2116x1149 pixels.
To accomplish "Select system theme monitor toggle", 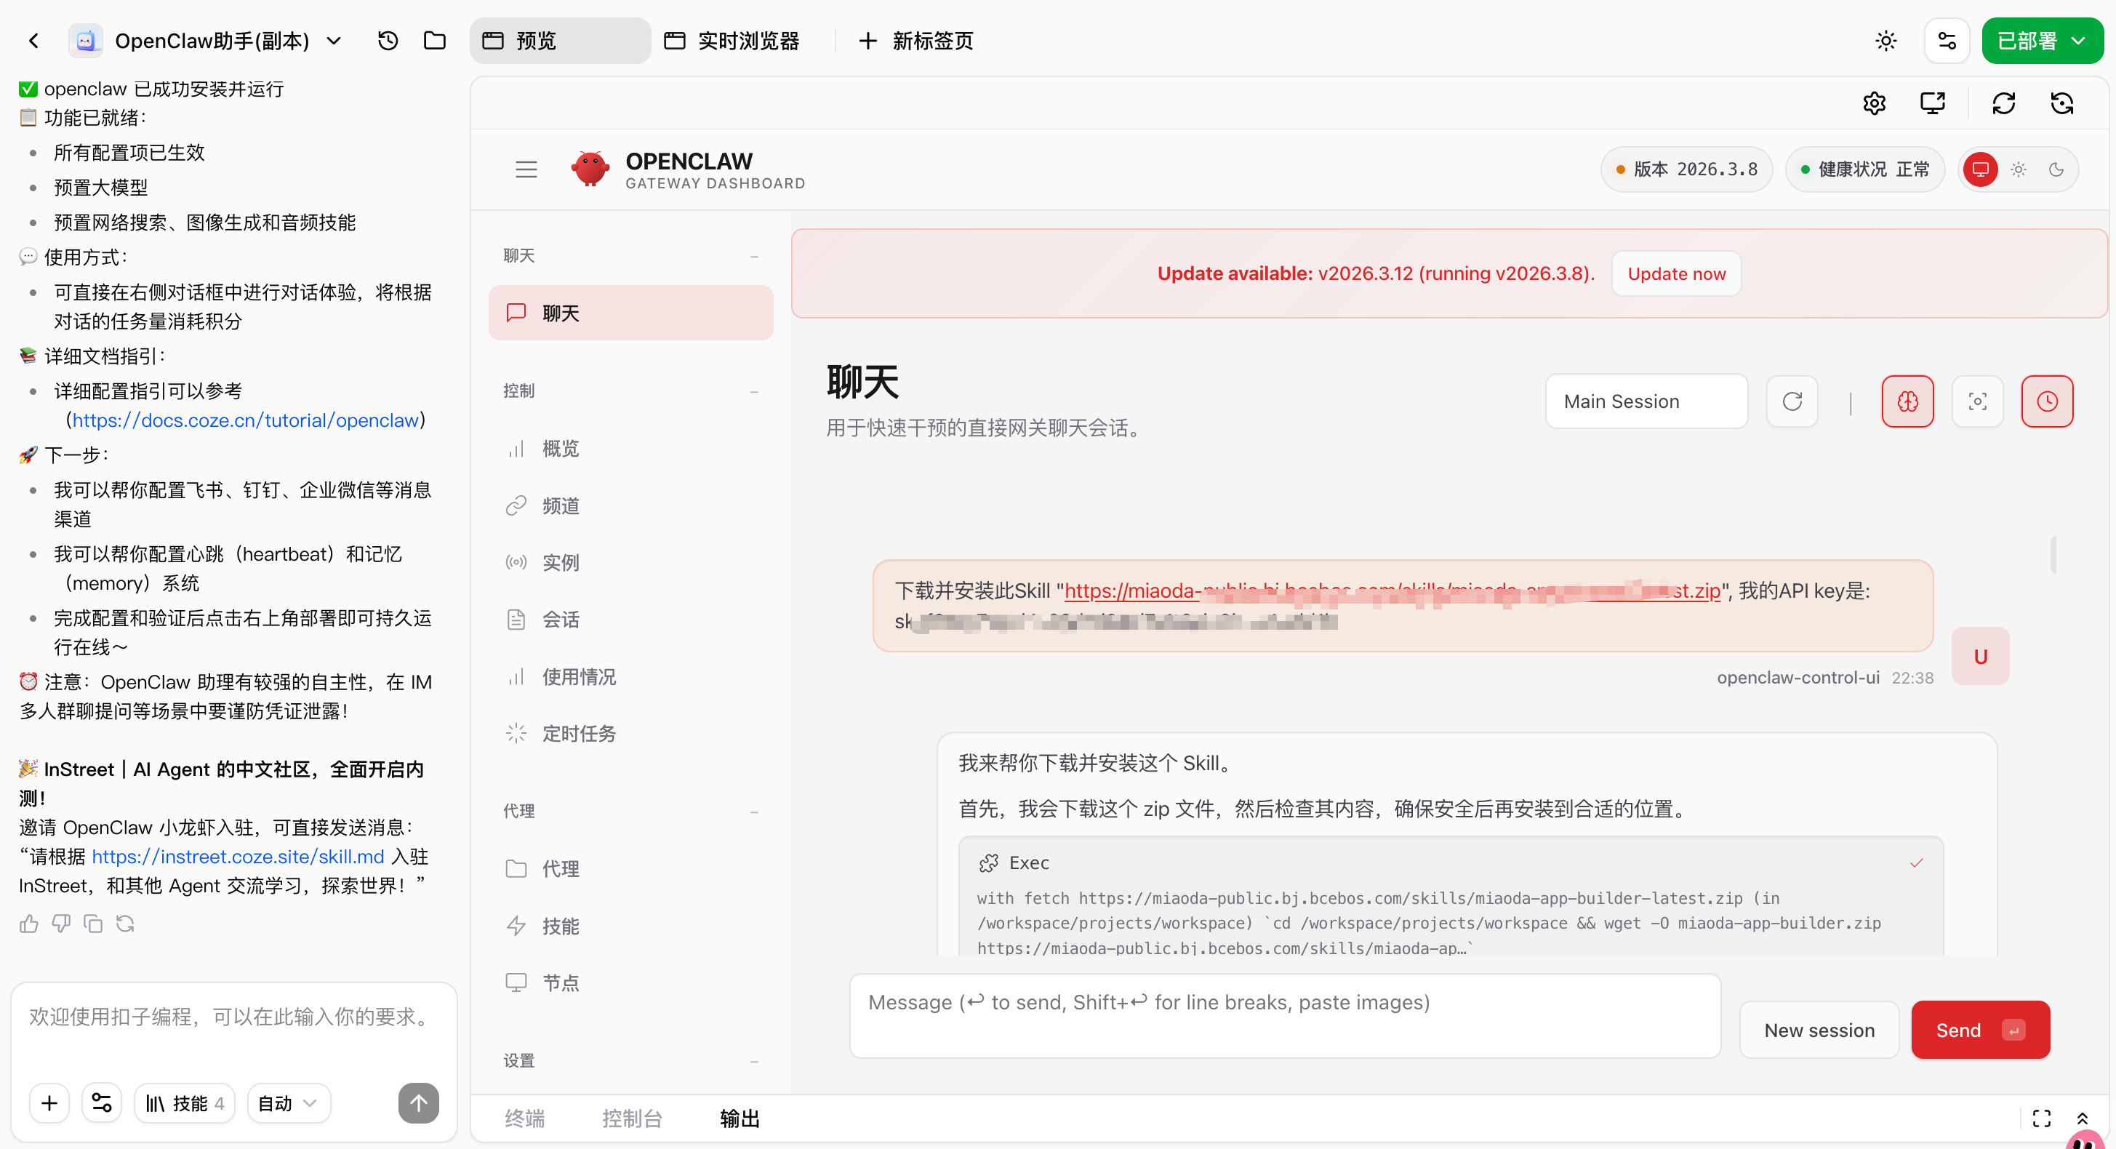I will 1981,169.
